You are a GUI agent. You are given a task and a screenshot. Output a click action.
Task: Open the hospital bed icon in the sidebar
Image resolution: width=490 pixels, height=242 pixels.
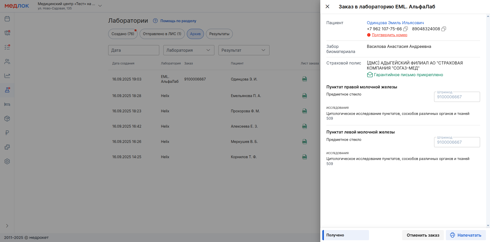click(x=7, y=104)
